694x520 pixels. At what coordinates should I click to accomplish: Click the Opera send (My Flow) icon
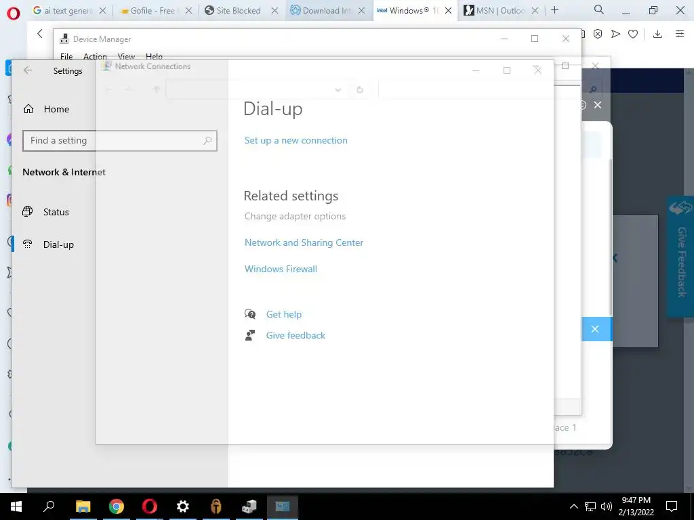[615, 34]
